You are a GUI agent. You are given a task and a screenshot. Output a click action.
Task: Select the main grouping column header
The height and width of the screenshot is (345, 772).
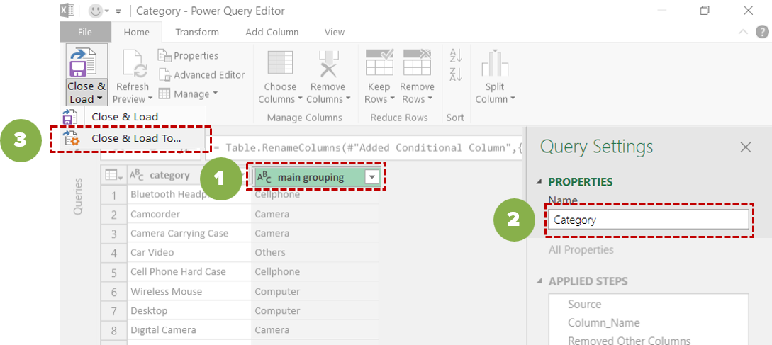317,177
